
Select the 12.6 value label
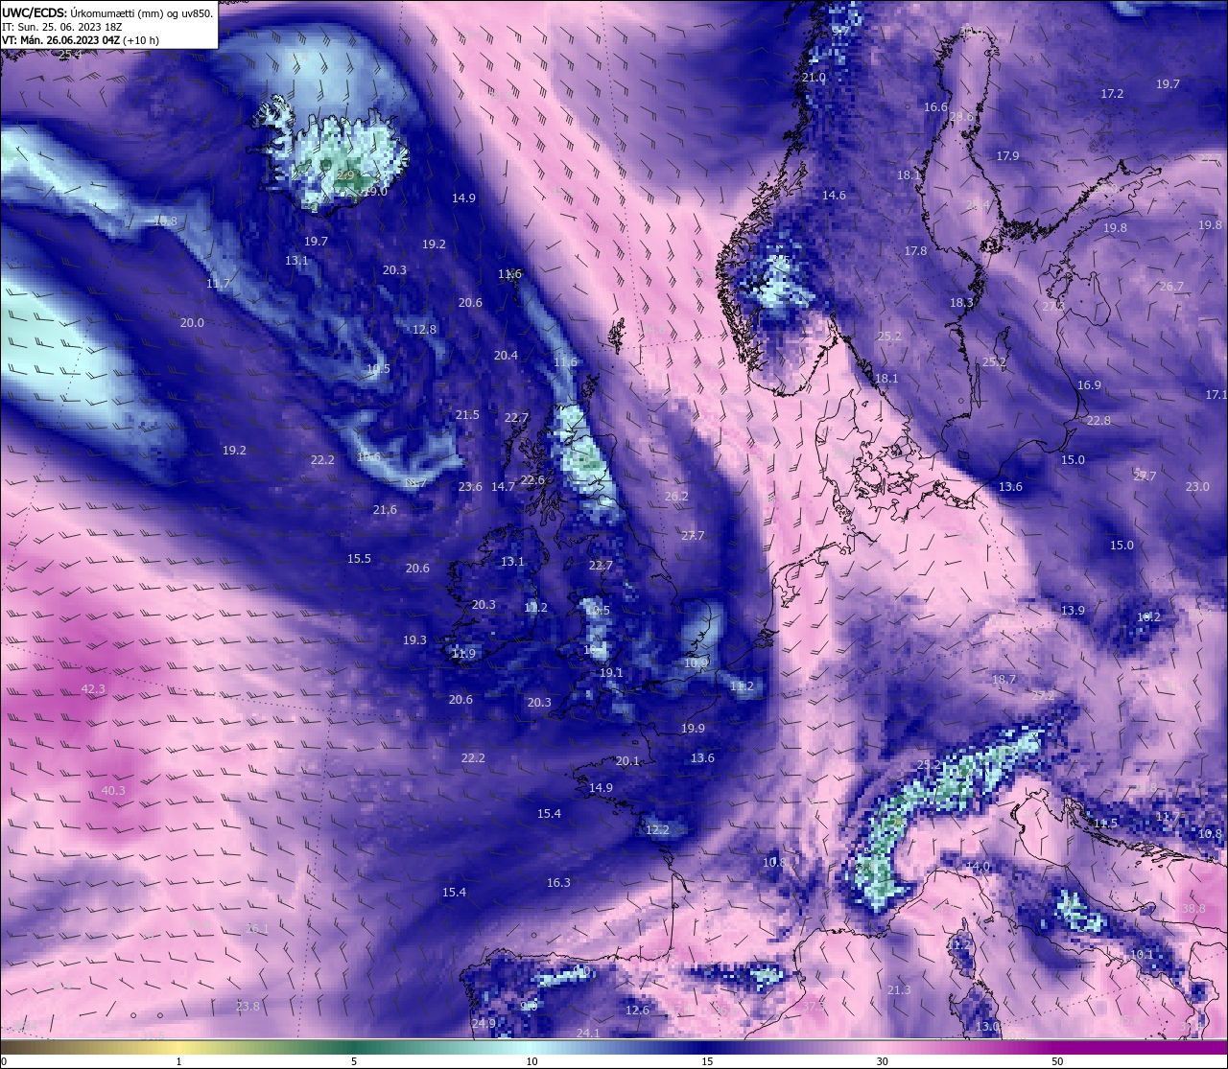(x=637, y=1010)
